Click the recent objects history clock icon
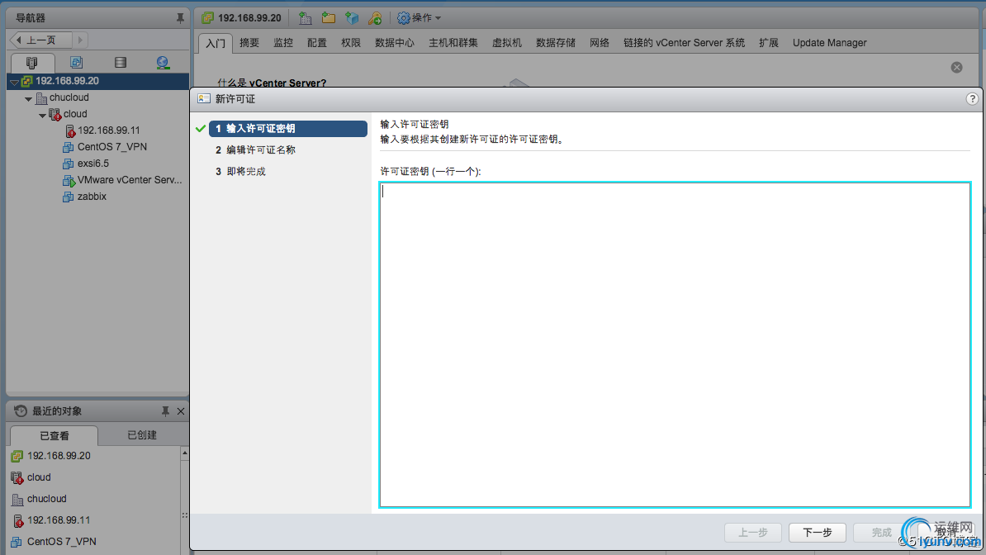 (20, 411)
